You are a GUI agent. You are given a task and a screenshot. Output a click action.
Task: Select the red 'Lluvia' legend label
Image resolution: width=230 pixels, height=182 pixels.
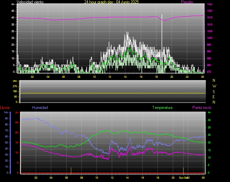coord(5,108)
